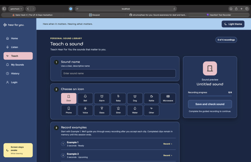The height and width of the screenshot is (162, 251).
Task: Show the Safari tab overview
Action: (247, 9)
